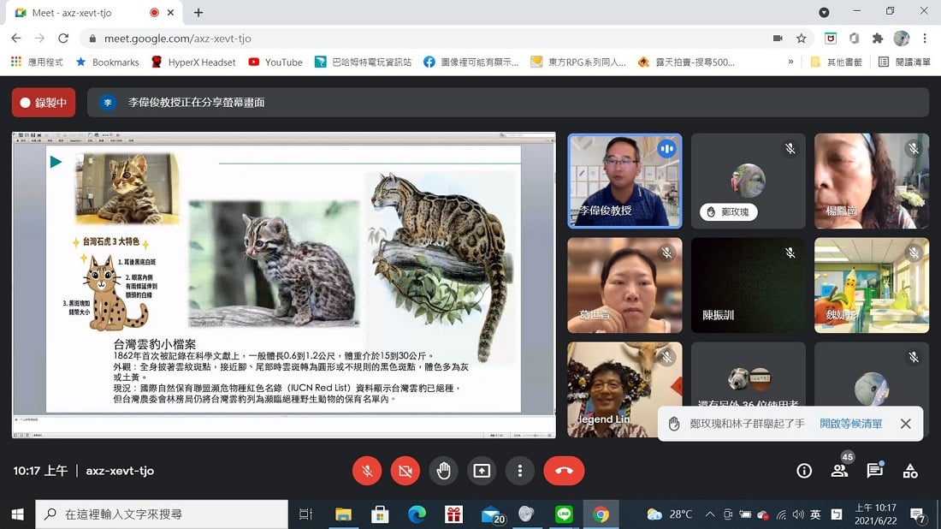Screen dimensions: 941x529
Task: Close the Meet tab
Action: tap(171, 12)
